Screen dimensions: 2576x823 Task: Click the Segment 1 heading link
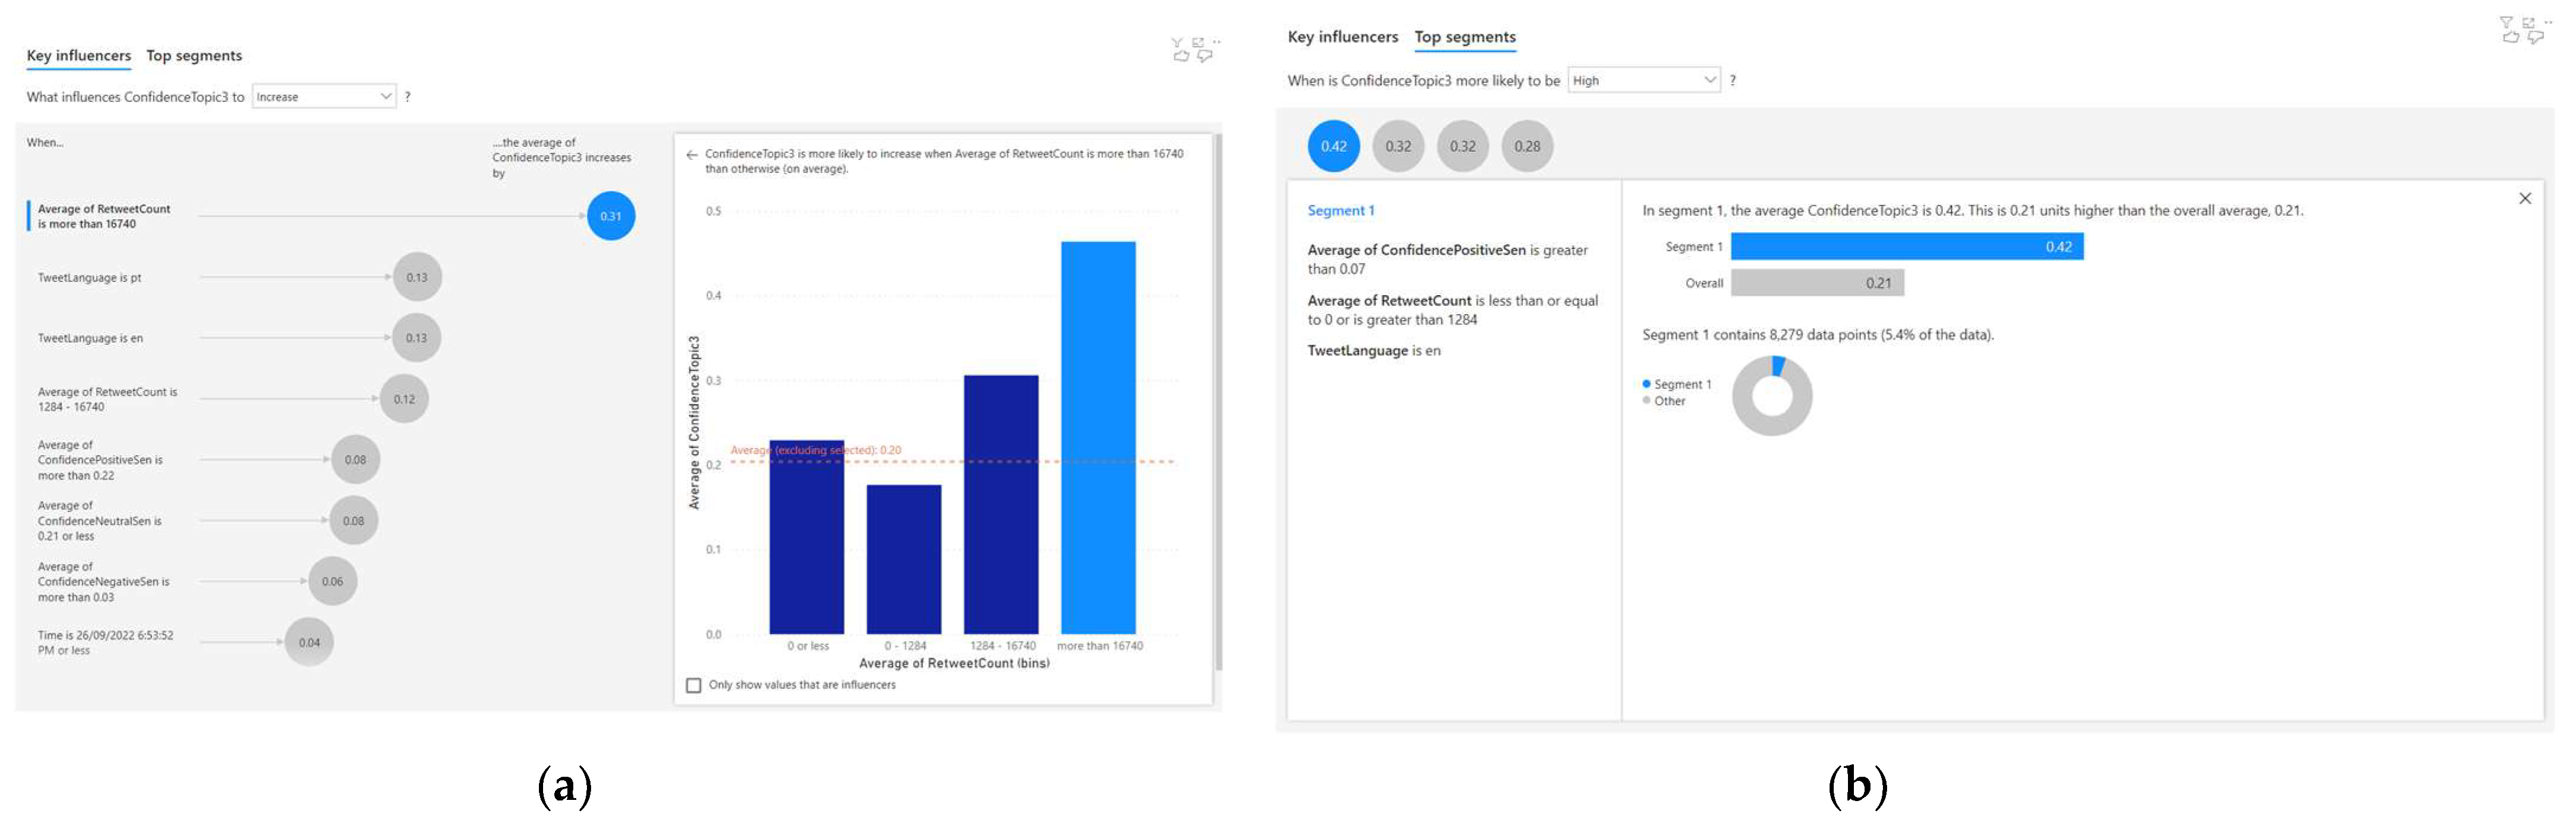coord(1340,211)
